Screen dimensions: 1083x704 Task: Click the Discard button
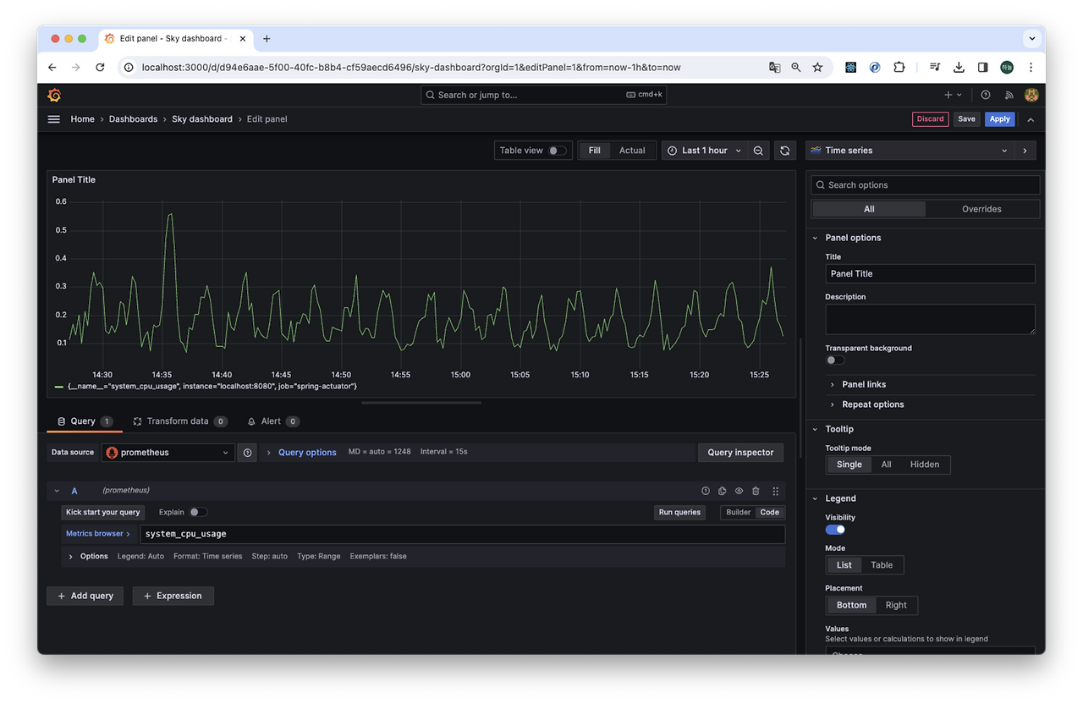coord(930,119)
